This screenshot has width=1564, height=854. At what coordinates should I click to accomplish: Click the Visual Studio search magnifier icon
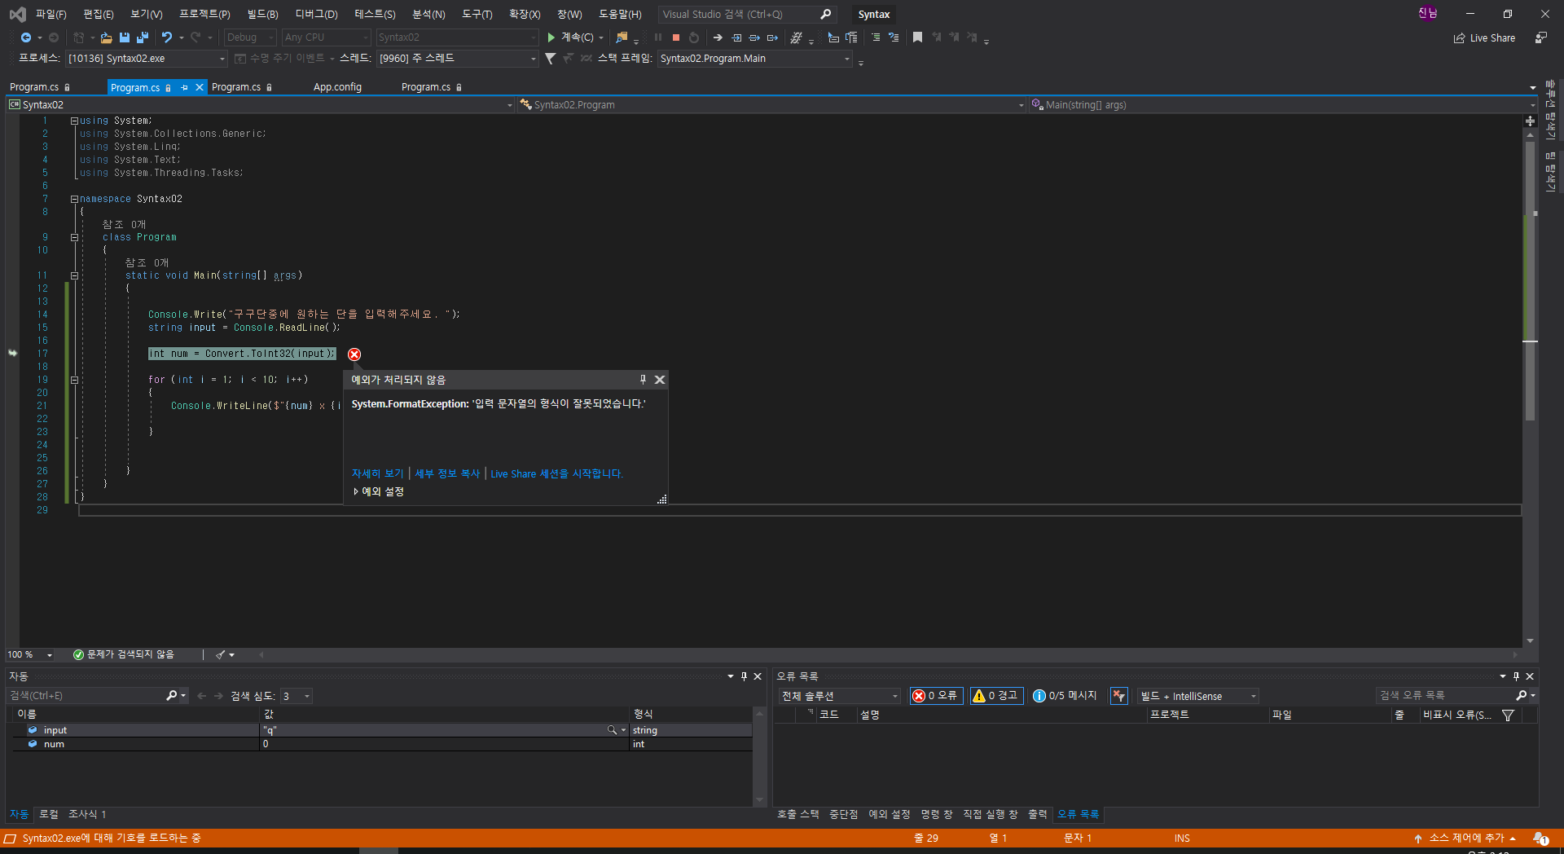click(x=825, y=15)
